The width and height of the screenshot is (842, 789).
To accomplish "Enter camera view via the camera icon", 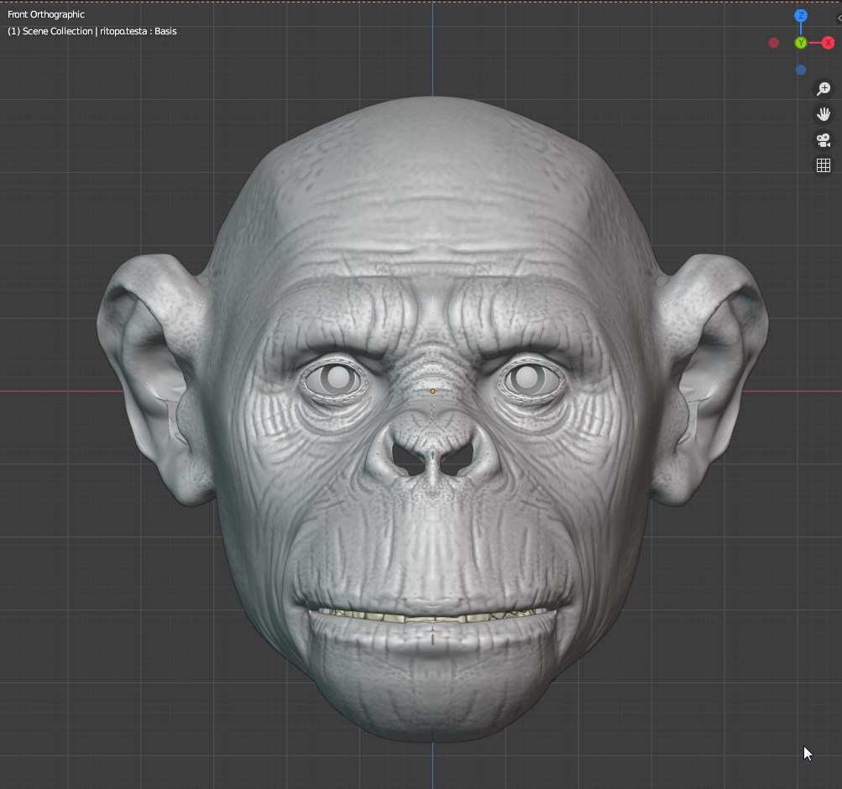I will (823, 140).
